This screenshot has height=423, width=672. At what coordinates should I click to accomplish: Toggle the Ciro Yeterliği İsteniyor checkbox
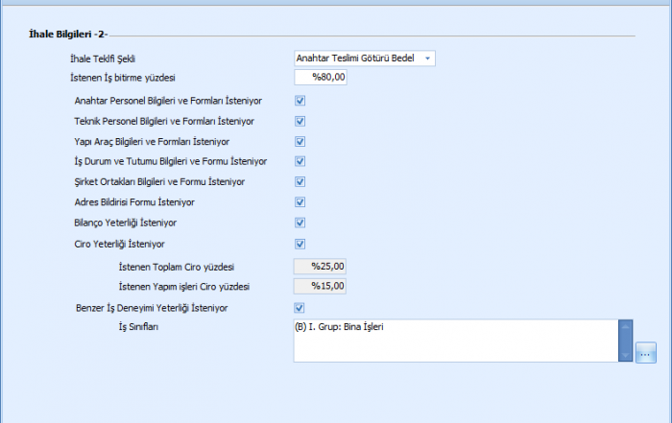(x=300, y=244)
